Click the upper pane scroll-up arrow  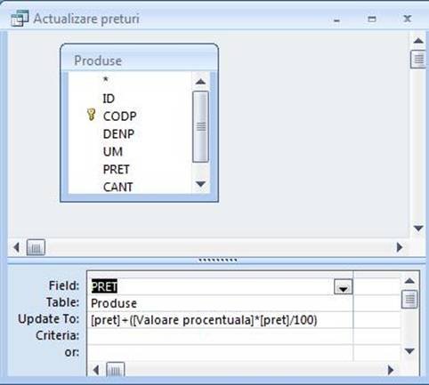point(418,41)
